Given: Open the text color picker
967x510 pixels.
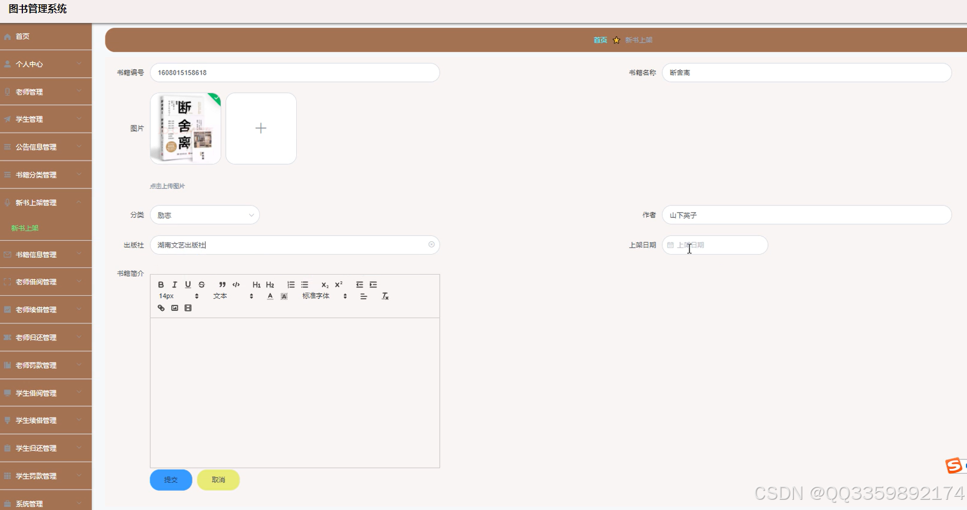Looking at the screenshot, I should click(x=270, y=296).
